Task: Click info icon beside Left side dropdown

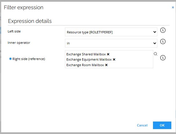Action: (163, 30)
